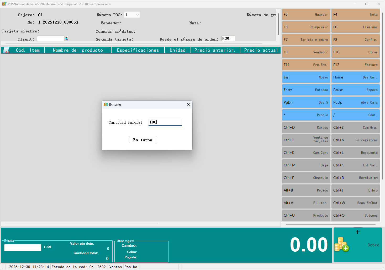Click the Cantidad inicial input field
The width and height of the screenshot is (385, 270).
pyautogui.click(x=165, y=122)
